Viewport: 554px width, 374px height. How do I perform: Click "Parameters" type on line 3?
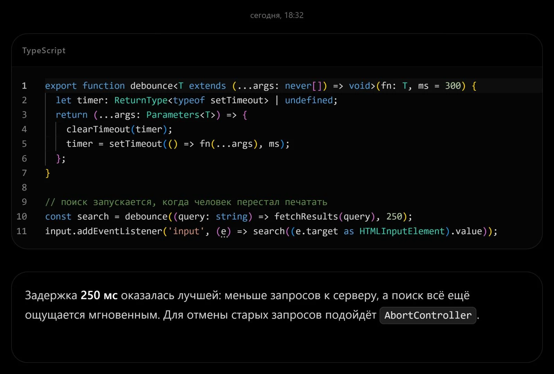click(x=173, y=115)
